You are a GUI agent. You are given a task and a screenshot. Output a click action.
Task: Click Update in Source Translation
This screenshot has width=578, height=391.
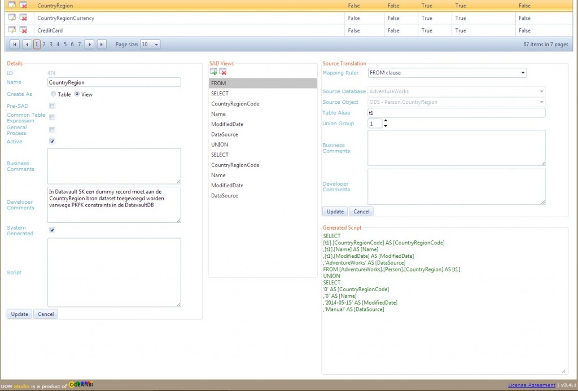(335, 212)
